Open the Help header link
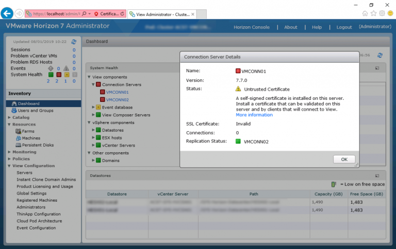396x249 pixels. click(317, 27)
